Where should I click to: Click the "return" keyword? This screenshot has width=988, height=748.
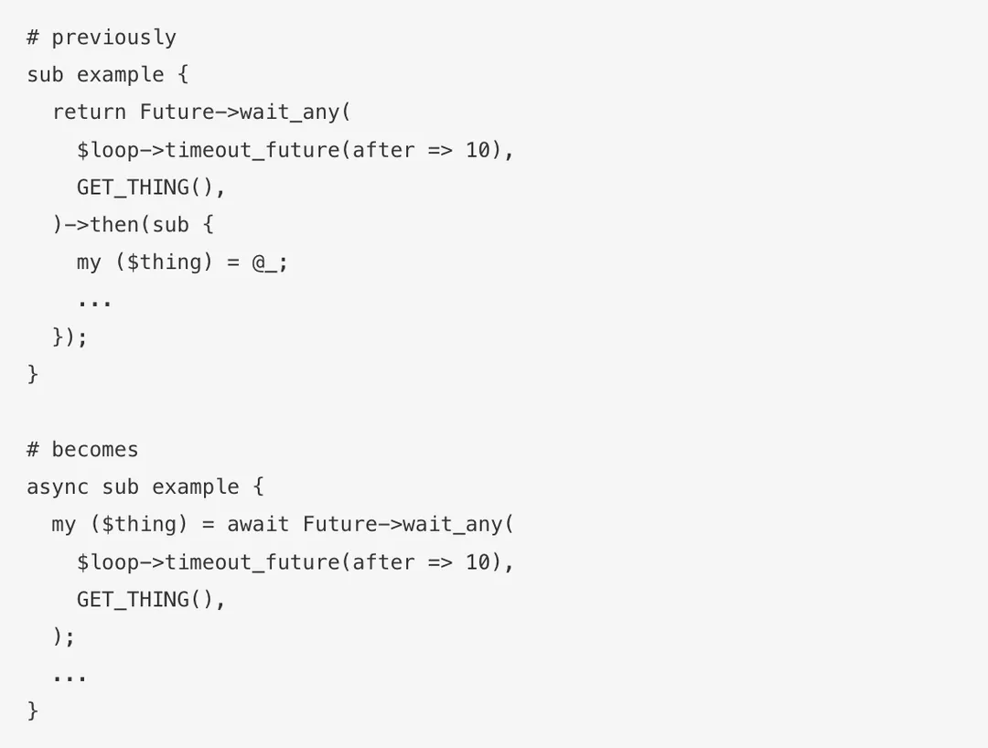[89, 112]
